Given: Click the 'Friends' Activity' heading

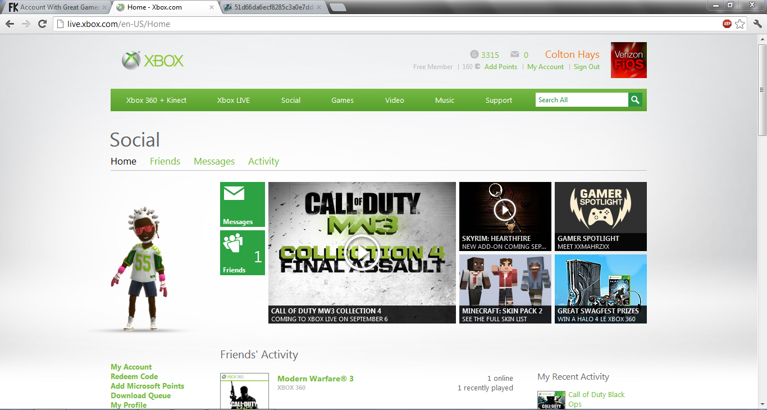Looking at the screenshot, I should tap(259, 355).
